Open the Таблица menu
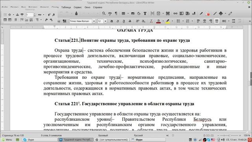252x142 pixels. [66, 7]
